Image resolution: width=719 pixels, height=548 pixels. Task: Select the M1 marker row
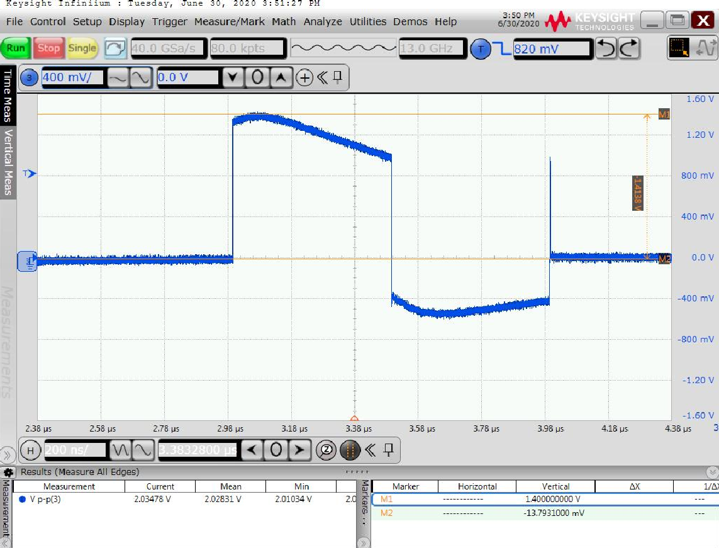pos(545,499)
